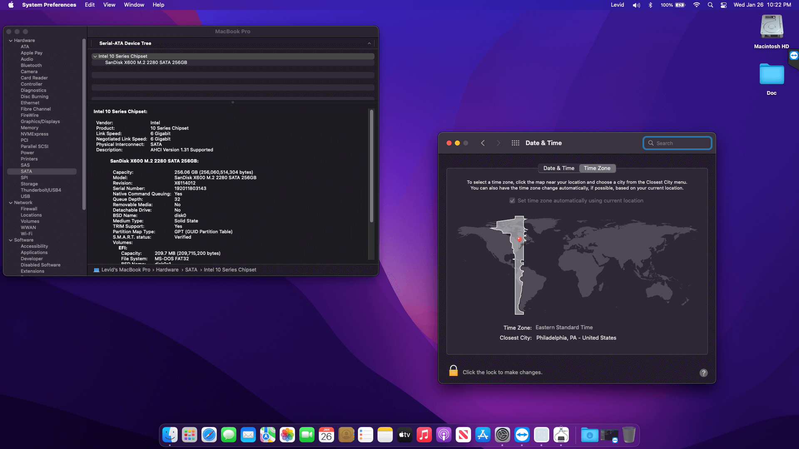
Task: Open Calendar icon showing 26
Action: pyautogui.click(x=326, y=435)
